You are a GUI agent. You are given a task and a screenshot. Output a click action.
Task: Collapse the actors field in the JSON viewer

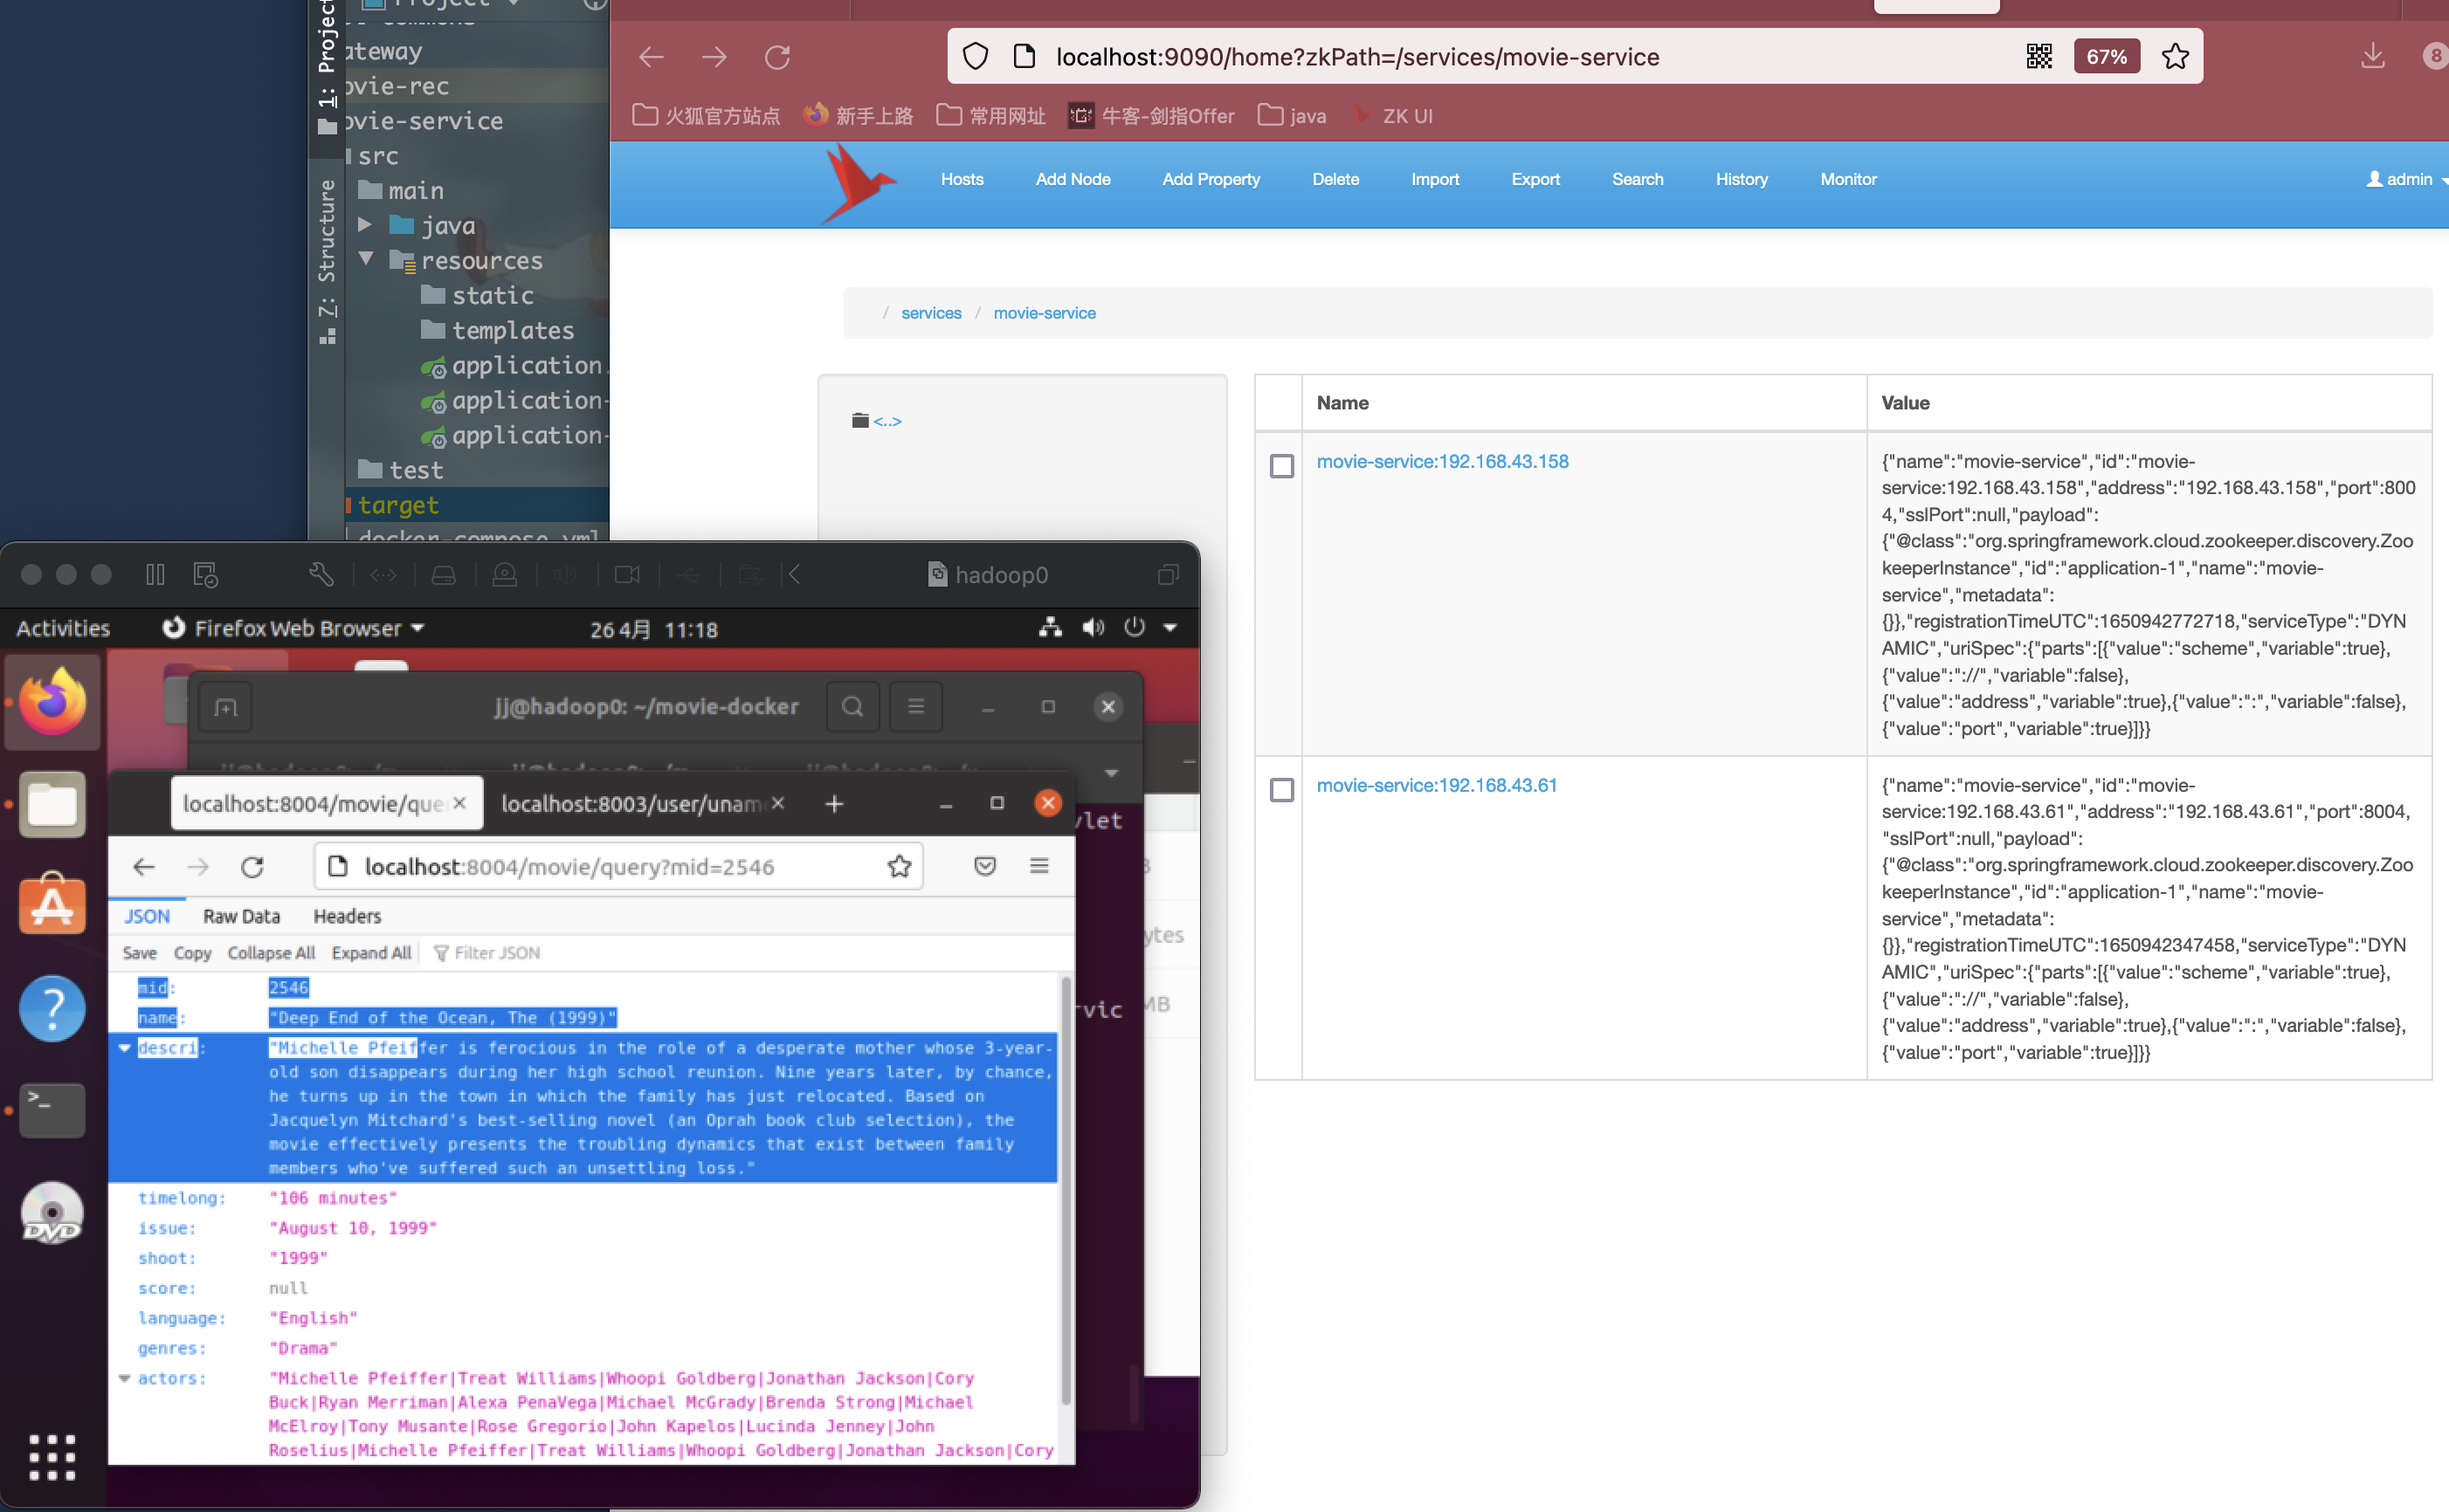point(124,1378)
